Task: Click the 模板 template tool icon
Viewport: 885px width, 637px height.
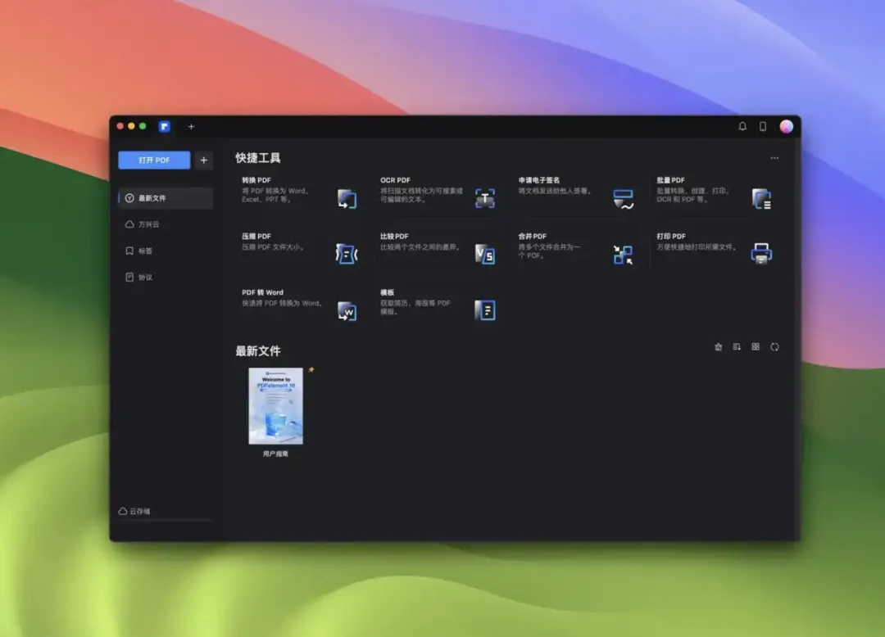Action: 485,310
